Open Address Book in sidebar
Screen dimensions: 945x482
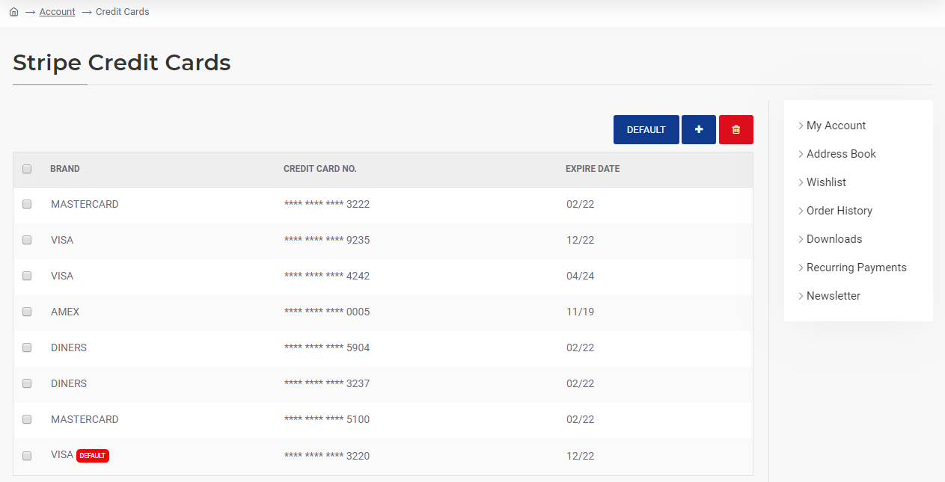(841, 154)
